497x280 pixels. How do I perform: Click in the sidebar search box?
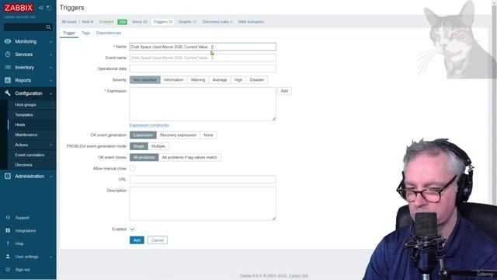25,27
